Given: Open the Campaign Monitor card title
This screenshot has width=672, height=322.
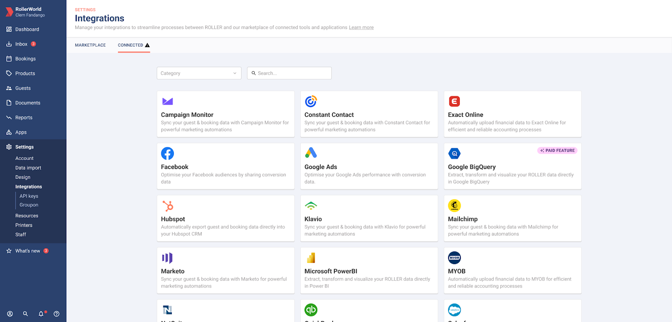Looking at the screenshot, I should click(x=187, y=115).
